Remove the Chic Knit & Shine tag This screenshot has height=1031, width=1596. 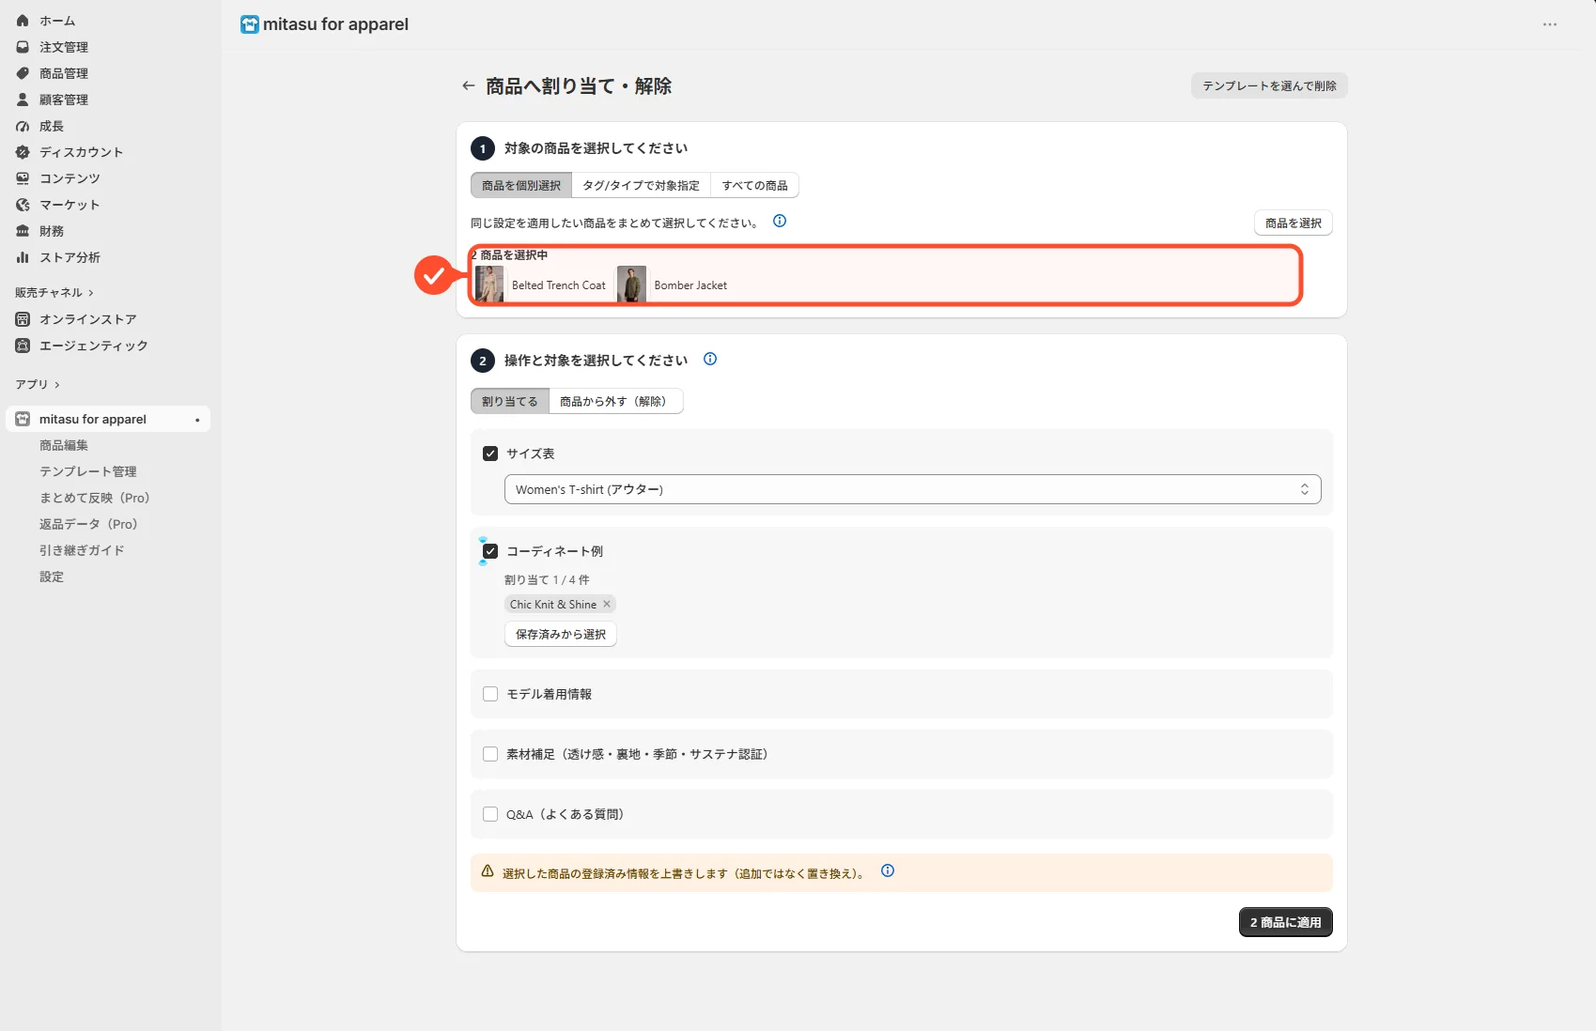coord(607,604)
